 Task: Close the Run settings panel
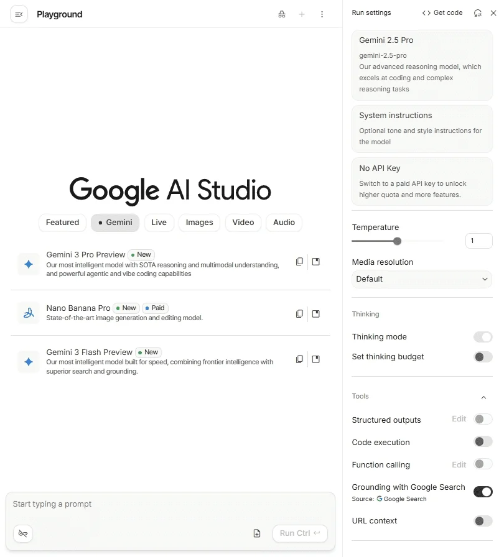(x=493, y=13)
